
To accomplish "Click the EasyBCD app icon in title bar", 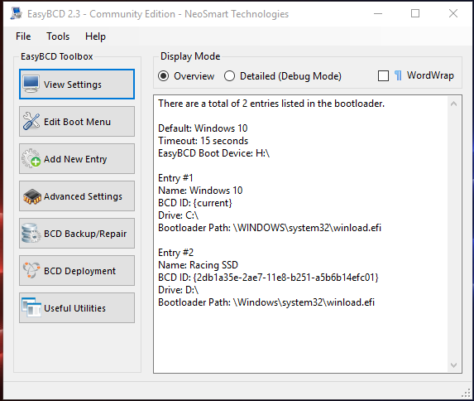I will [x=16, y=13].
